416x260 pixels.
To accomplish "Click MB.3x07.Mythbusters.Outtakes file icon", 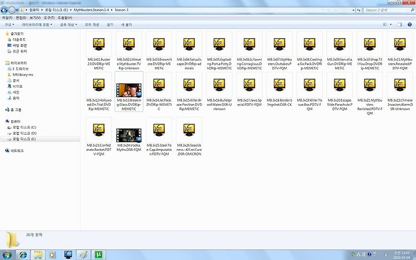I will click(x=280, y=44).
